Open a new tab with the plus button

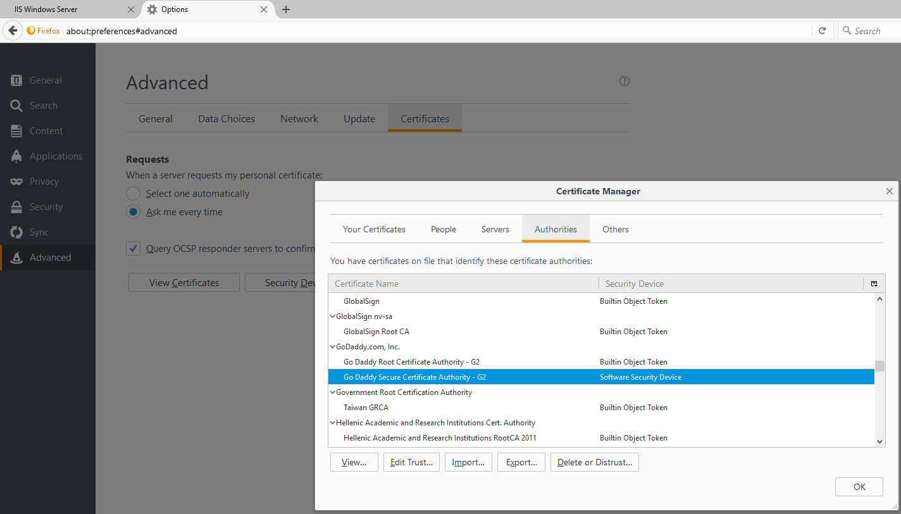(x=286, y=9)
